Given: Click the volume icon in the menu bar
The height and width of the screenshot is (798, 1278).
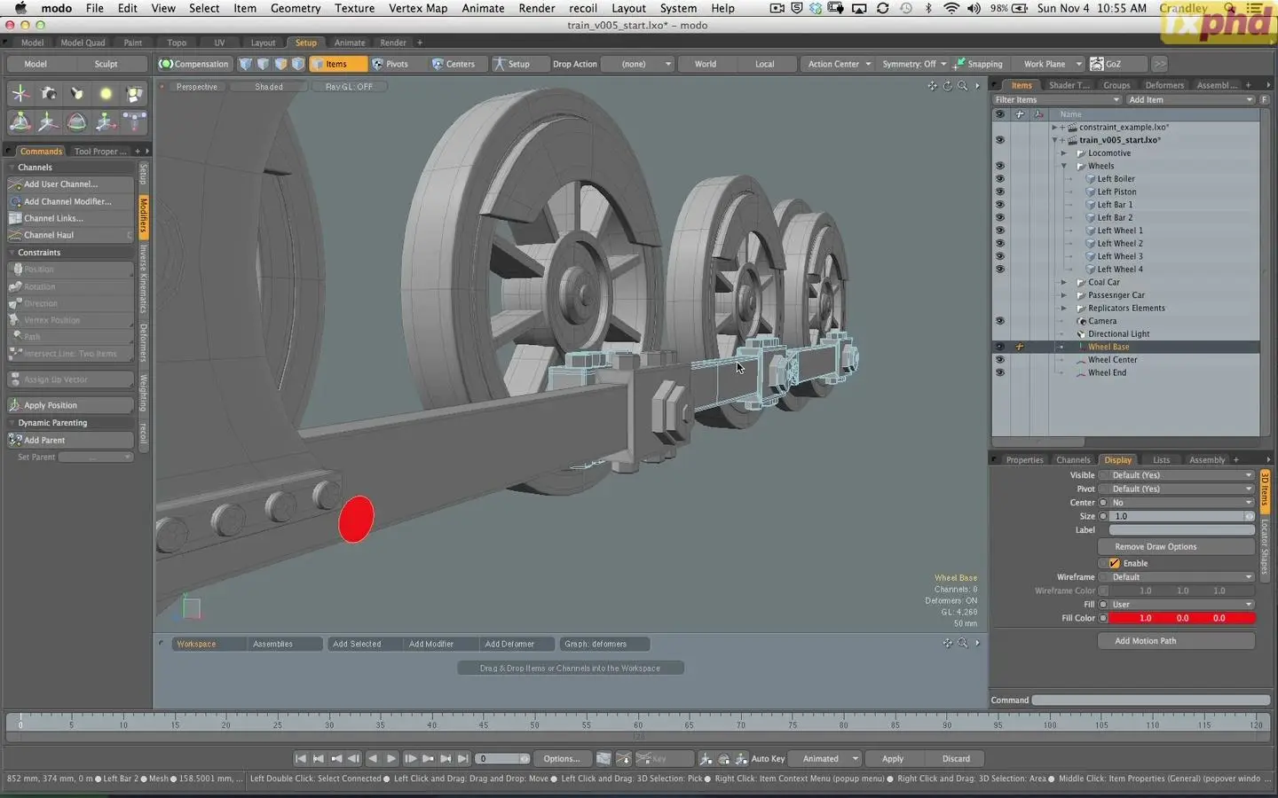Looking at the screenshot, I should [x=974, y=8].
